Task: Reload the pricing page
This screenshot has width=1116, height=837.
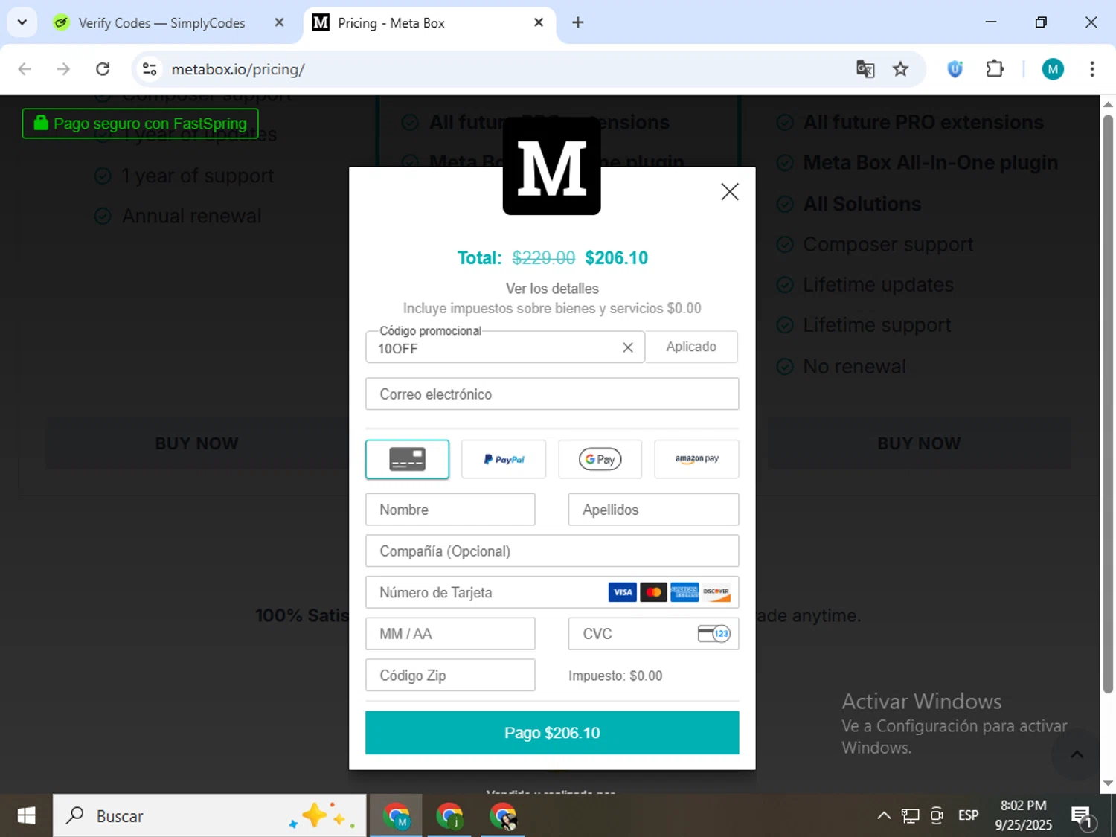Action: pos(103,69)
